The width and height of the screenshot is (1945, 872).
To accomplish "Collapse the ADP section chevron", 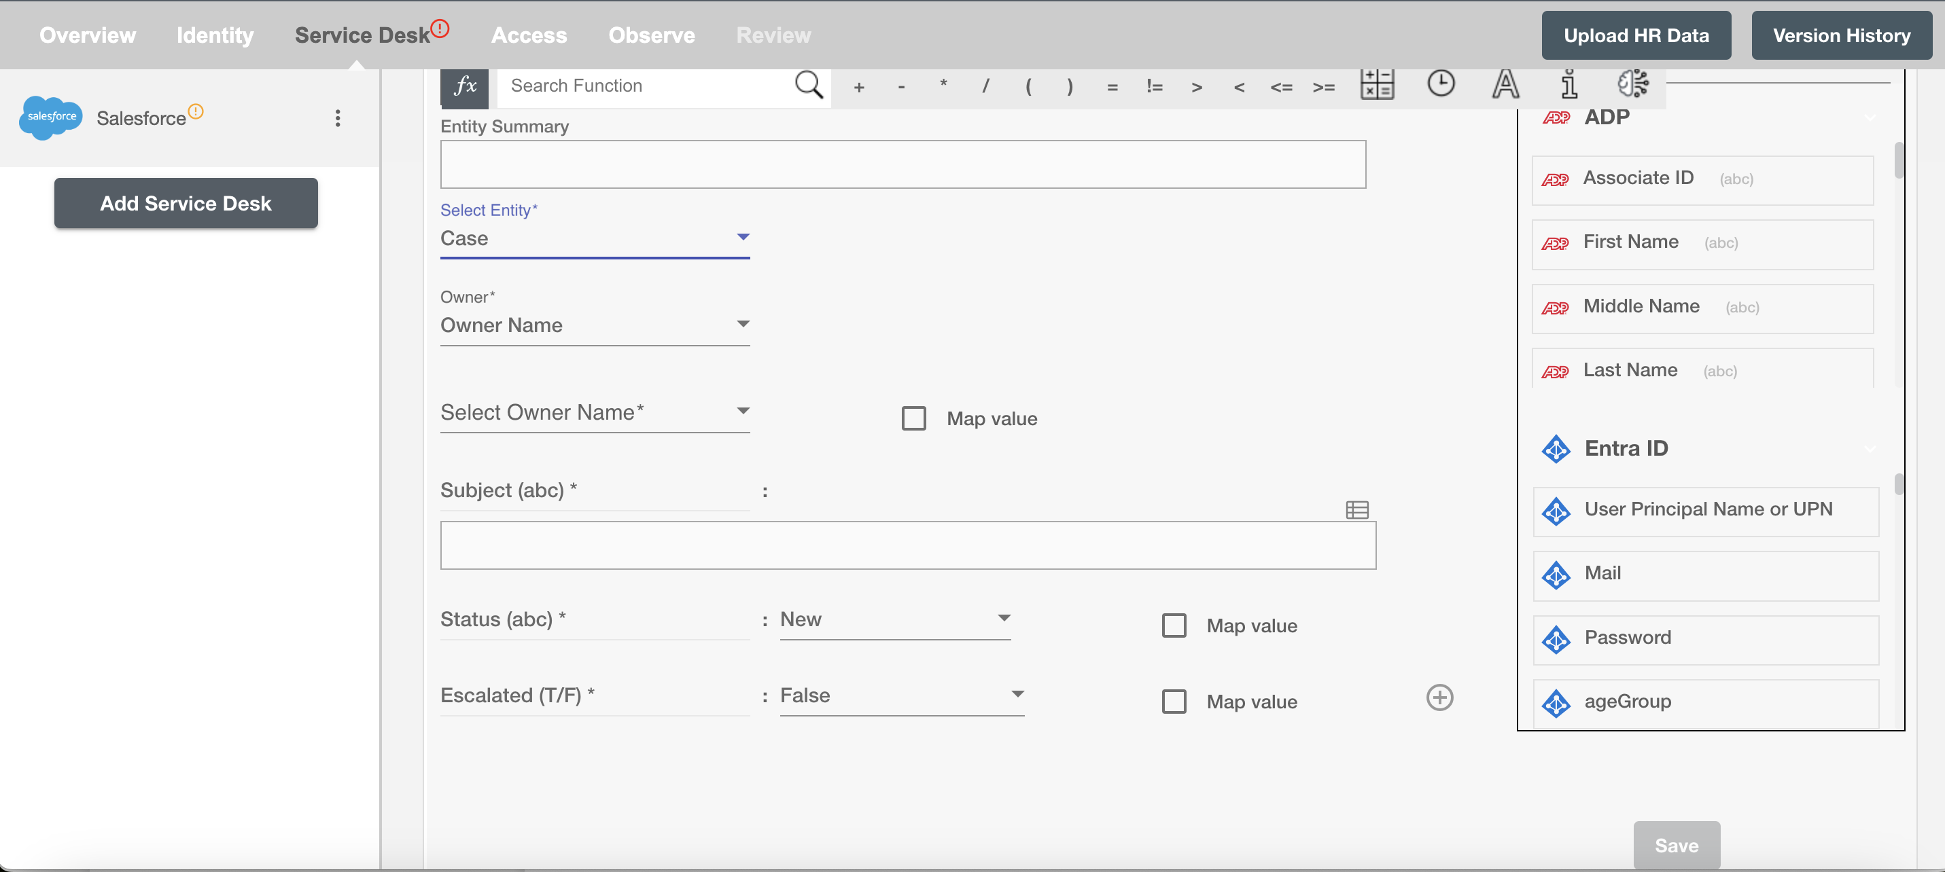I will tap(1870, 117).
